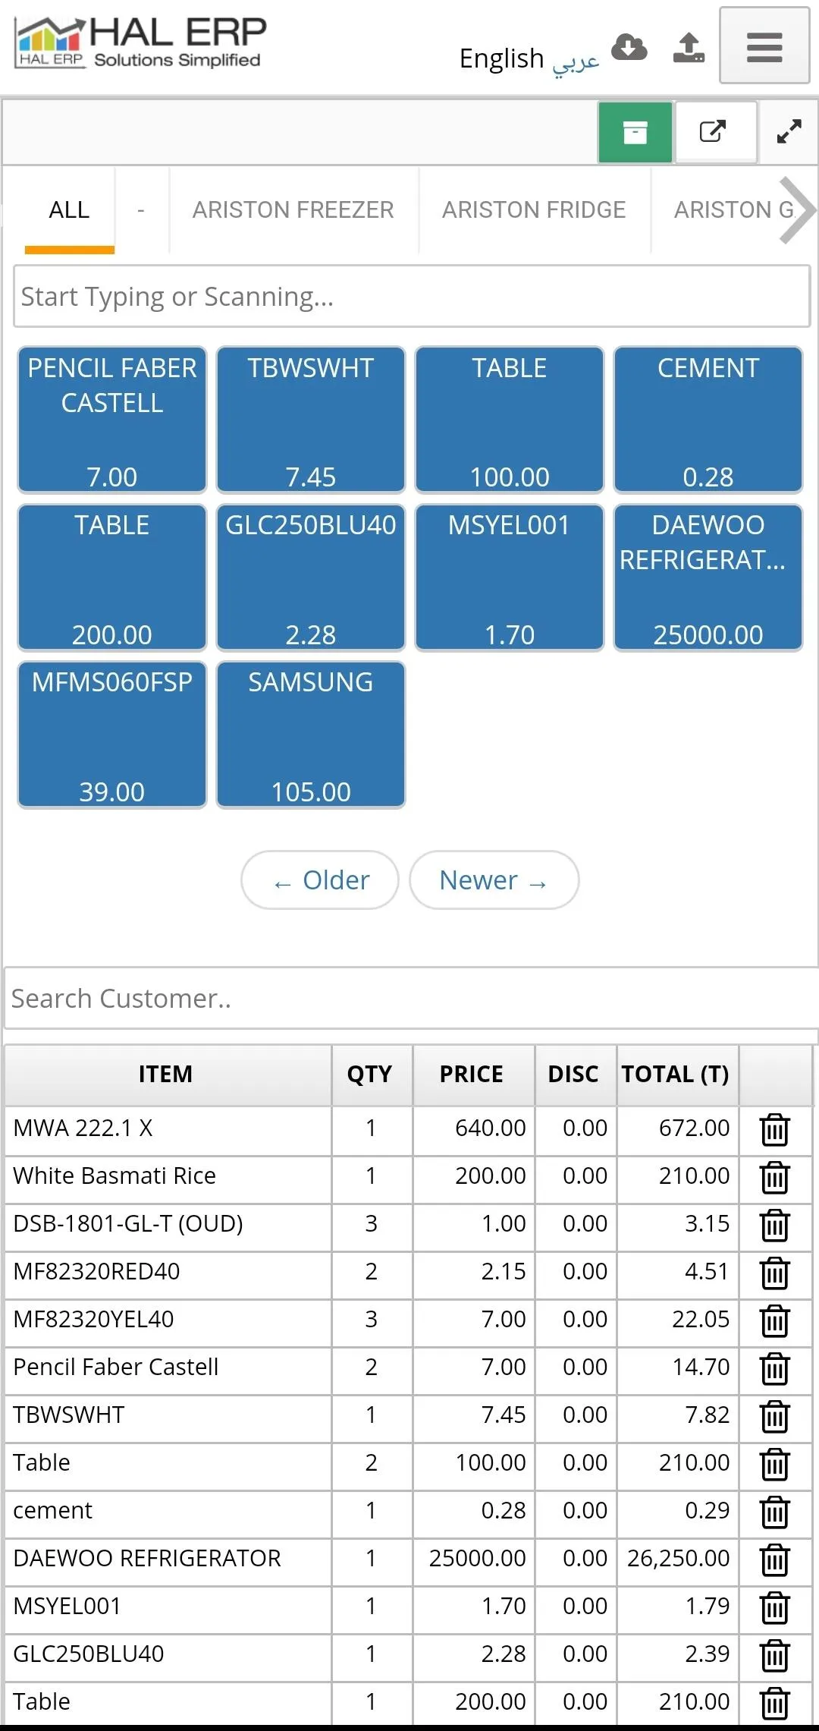Delete the MF82320RED40 row
819x1731 pixels.
[x=774, y=1273]
